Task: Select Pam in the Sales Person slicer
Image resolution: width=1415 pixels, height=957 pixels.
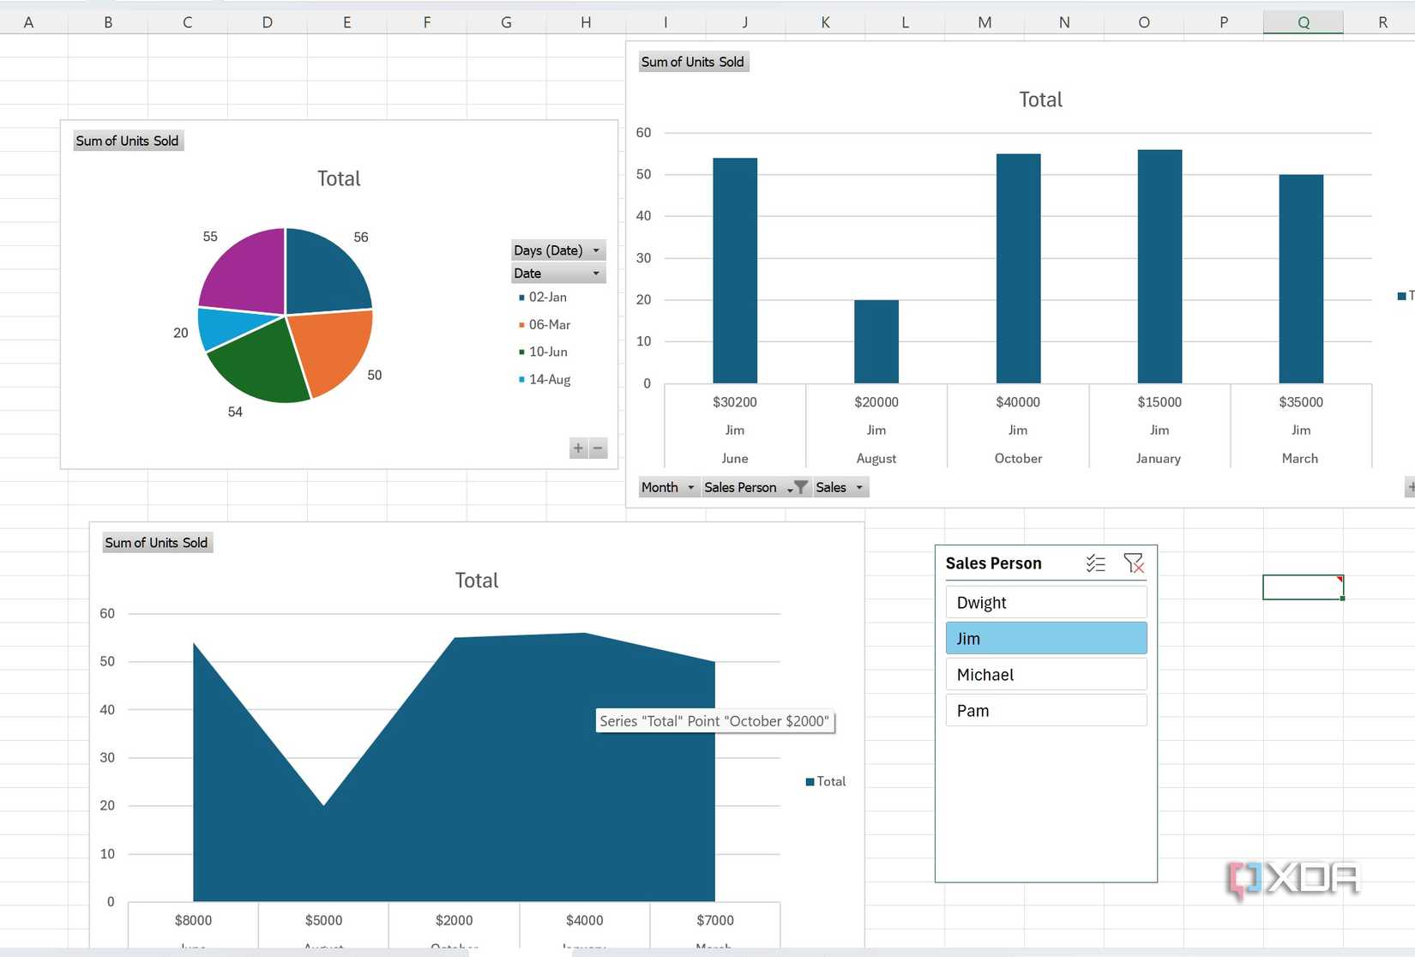Action: click(x=1045, y=710)
